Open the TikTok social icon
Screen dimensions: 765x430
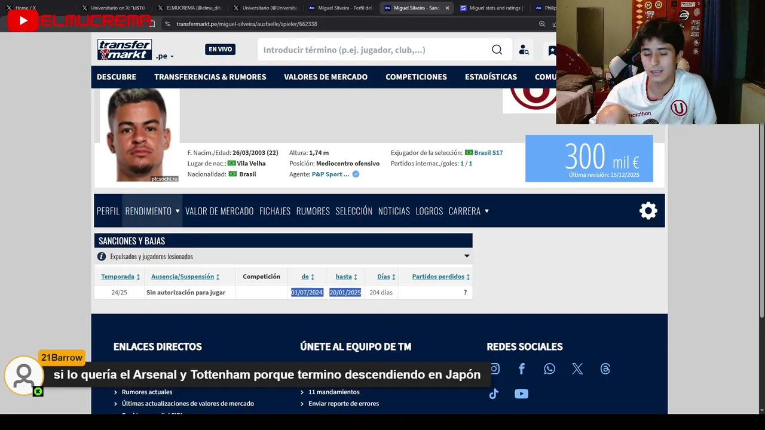(494, 394)
